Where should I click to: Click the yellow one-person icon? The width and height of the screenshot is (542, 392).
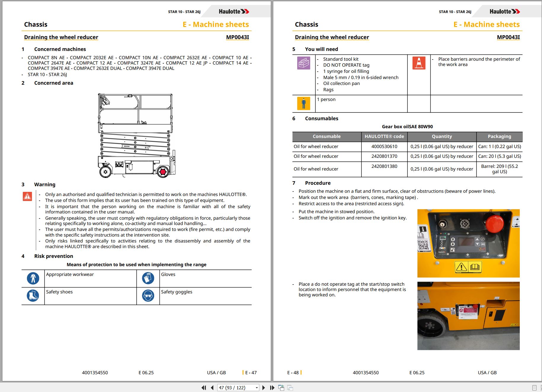tap(303, 103)
